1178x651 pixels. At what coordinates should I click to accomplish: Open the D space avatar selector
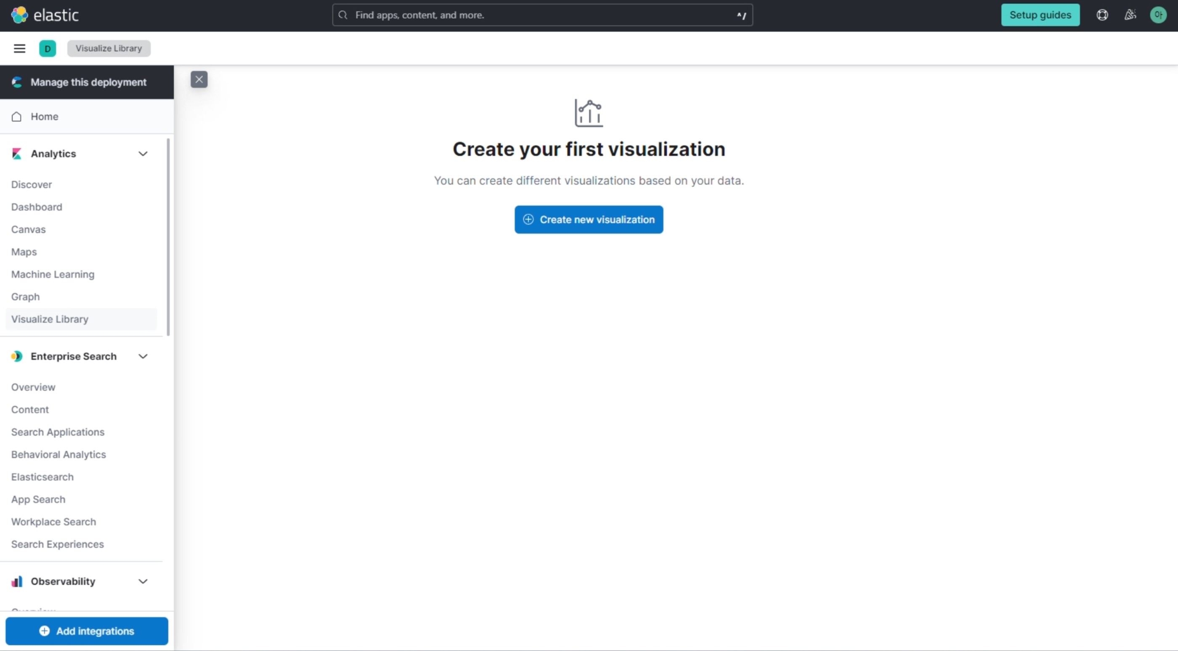(48, 48)
